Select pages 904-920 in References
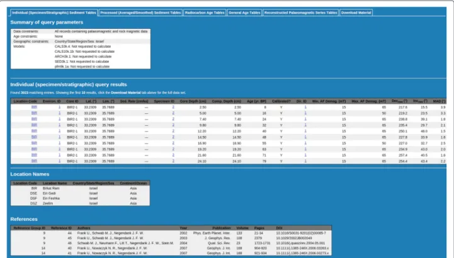The image size is (454, 258). pos(260,248)
